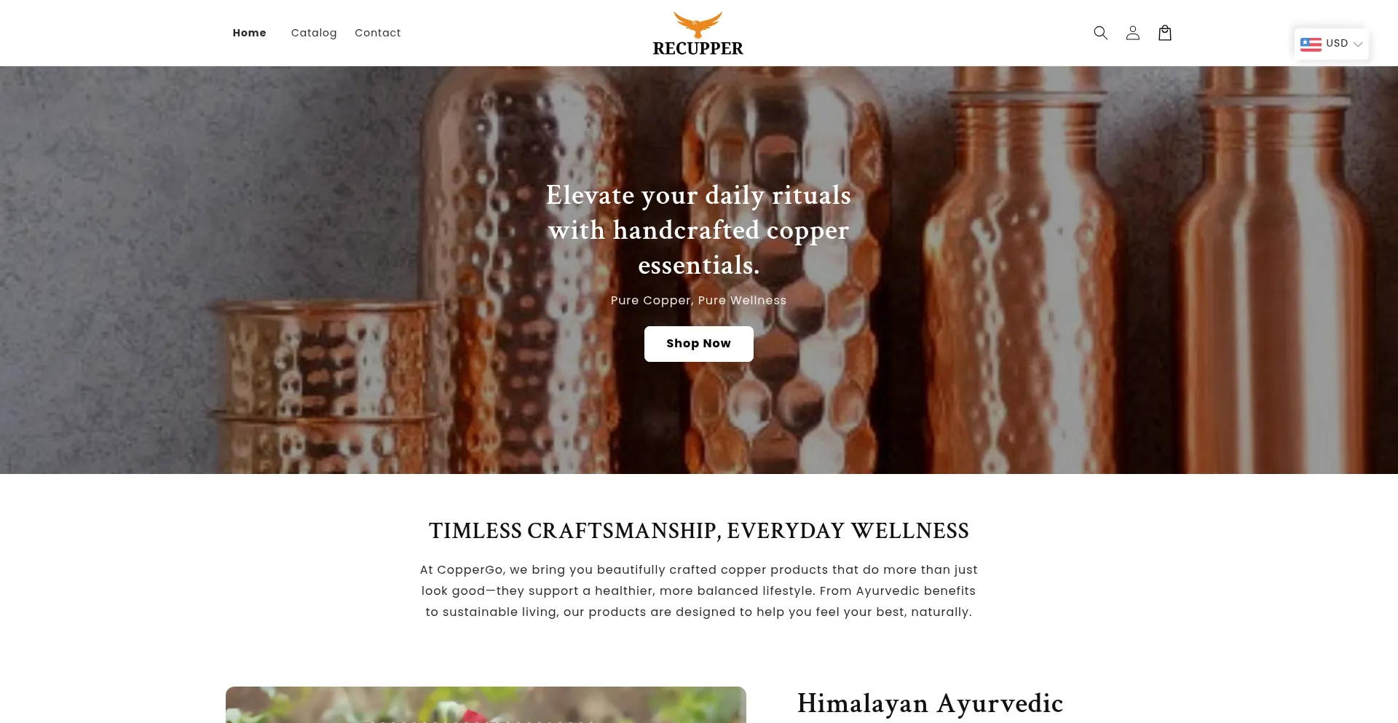
Task: Click the Himalayan Ayurvedic heading
Action: coord(930,703)
